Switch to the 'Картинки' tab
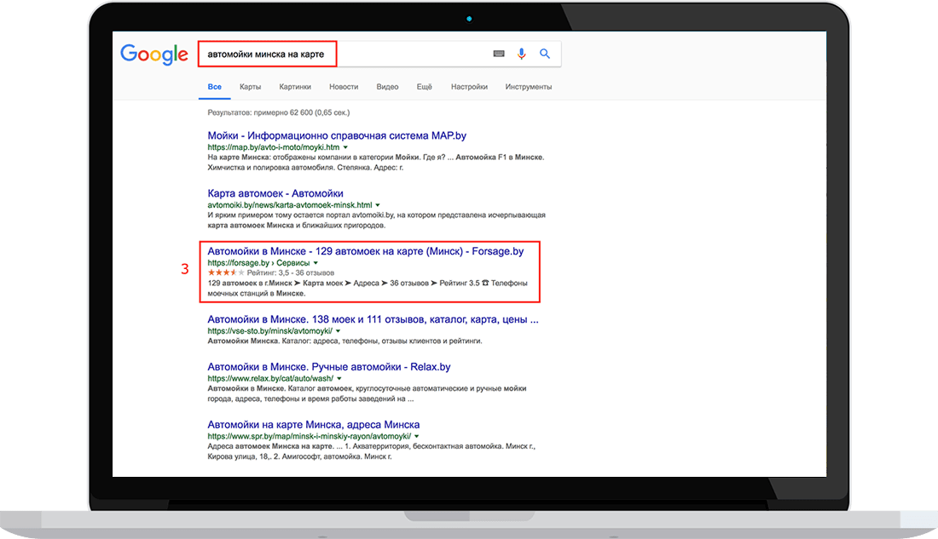This screenshot has height=539, width=938. coord(295,87)
